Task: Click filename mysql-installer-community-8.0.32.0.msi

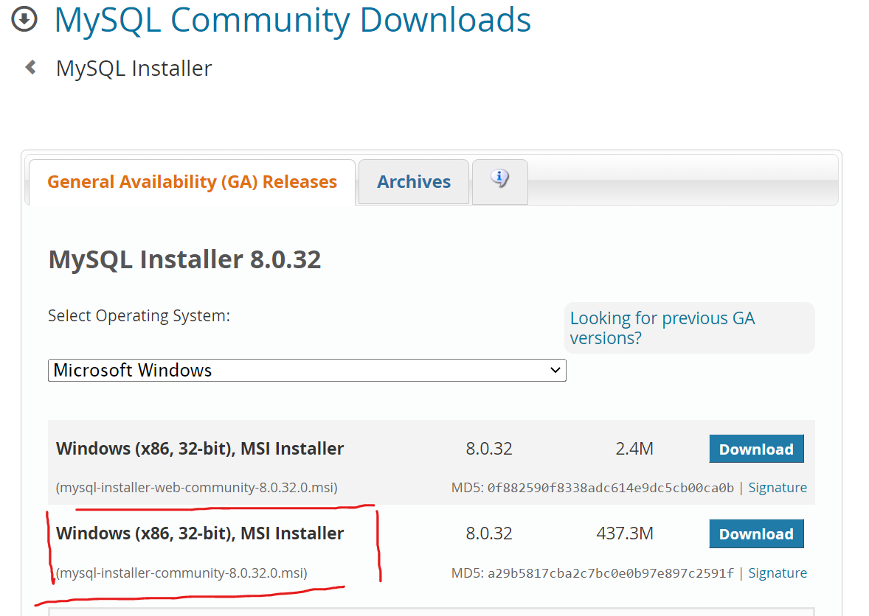Action: [x=182, y=573]
